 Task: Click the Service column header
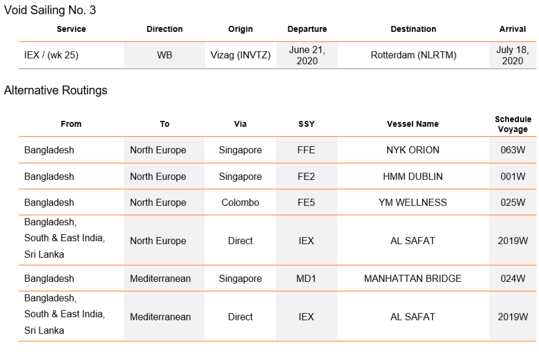pos(71,29)
